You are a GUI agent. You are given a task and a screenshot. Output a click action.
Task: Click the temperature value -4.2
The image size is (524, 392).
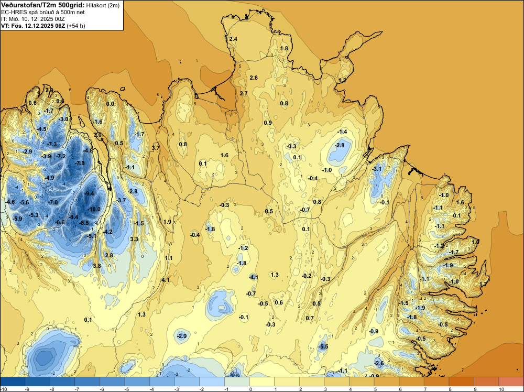(107, 232)
